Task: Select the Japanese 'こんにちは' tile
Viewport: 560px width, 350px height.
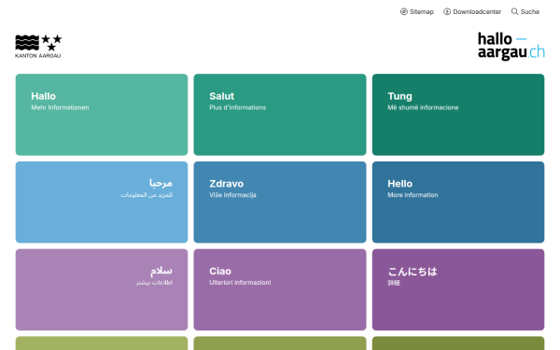Action: coord(458,289)
